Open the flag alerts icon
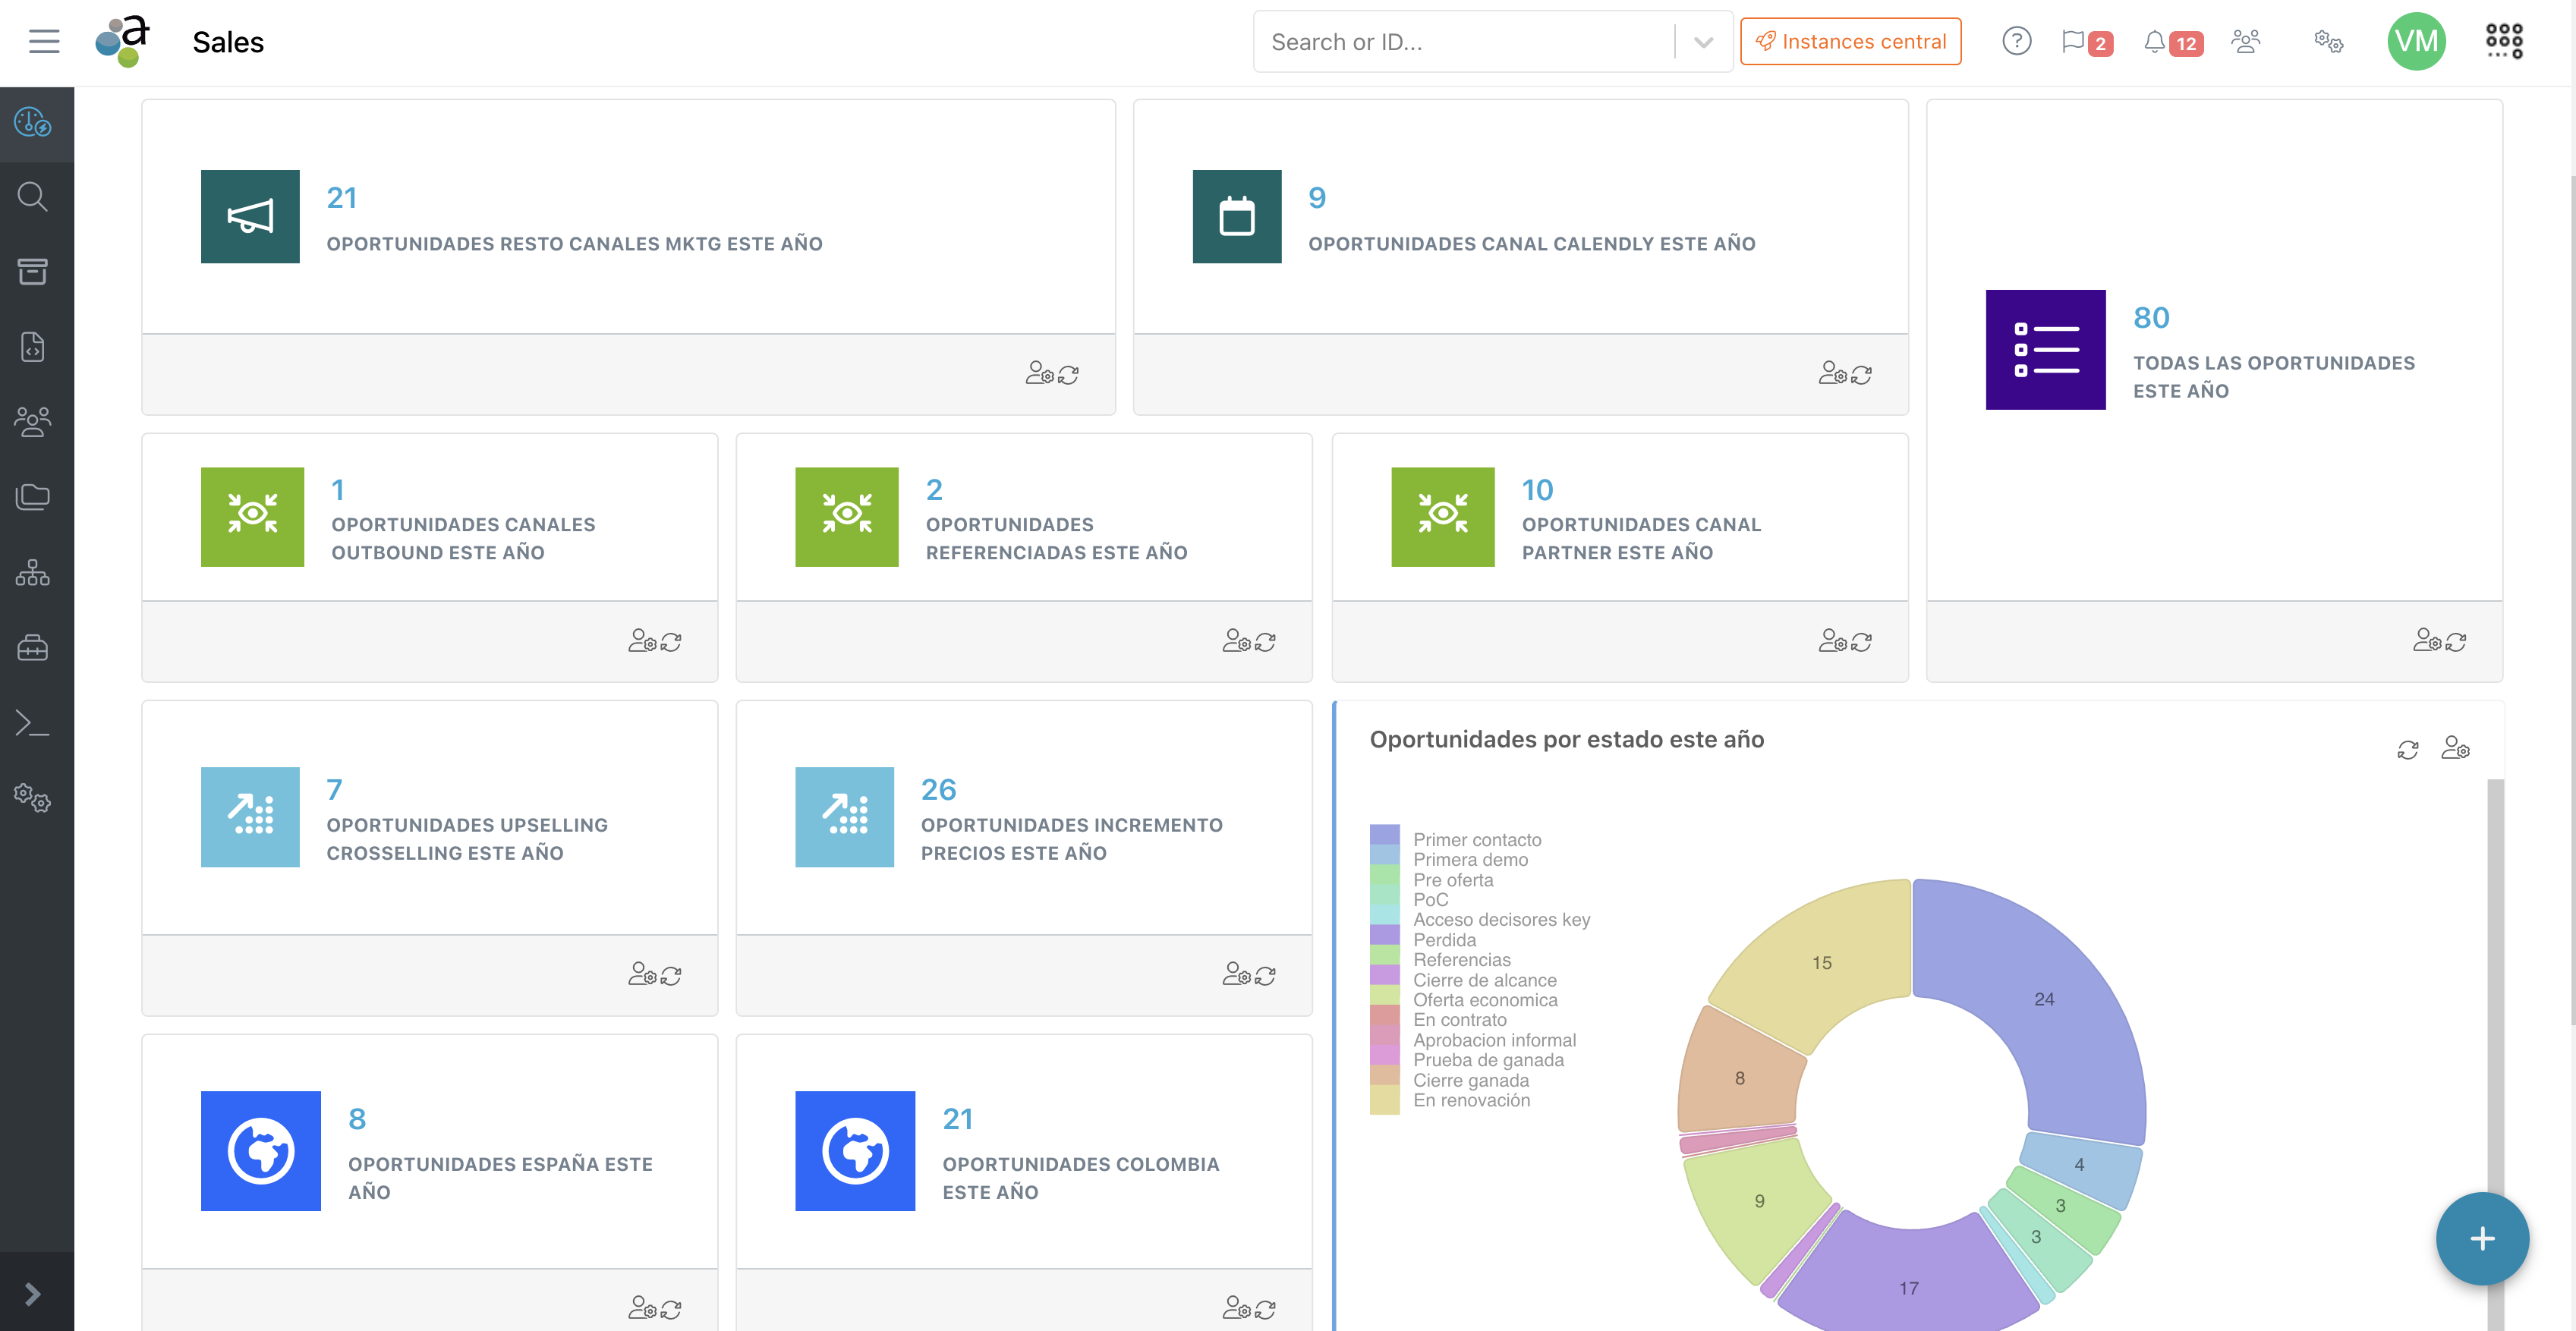Image resolution: width=2576 pixels, height=1331 pixels. [2073, 41]
